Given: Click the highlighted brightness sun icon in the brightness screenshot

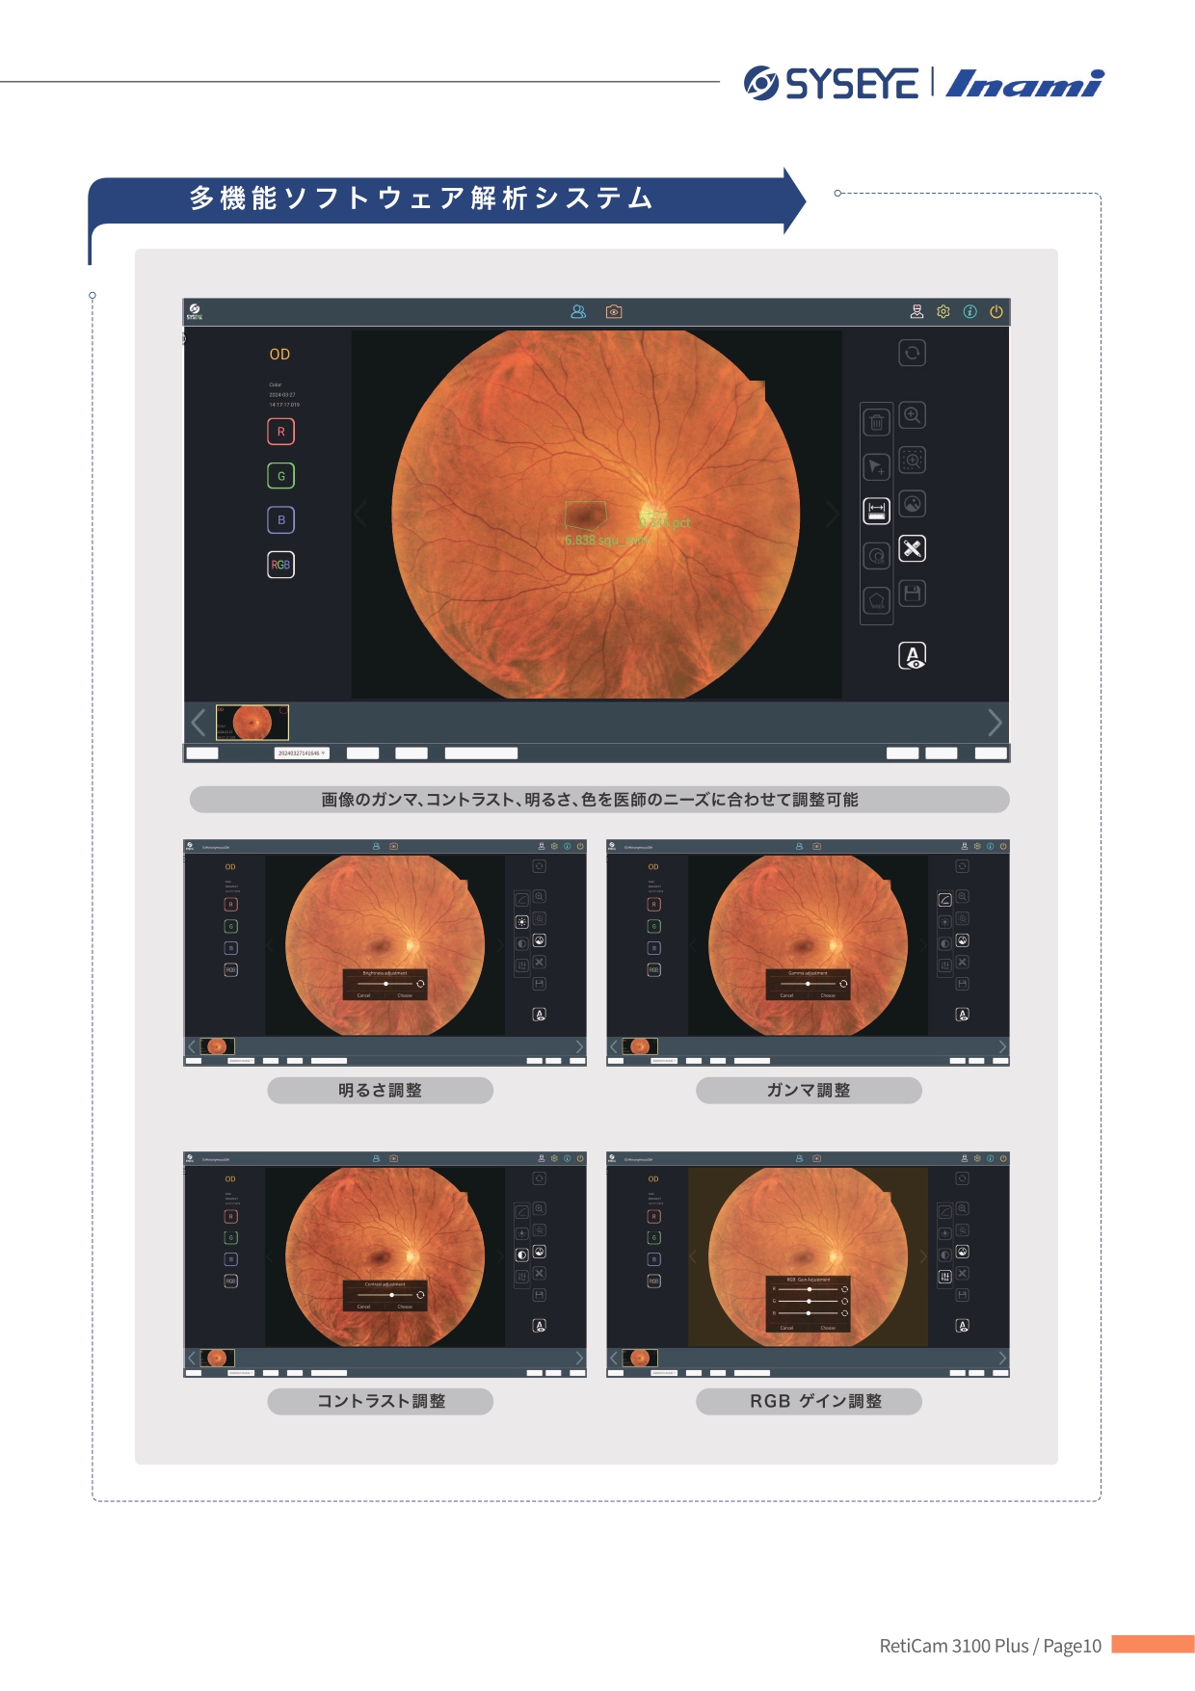Looking at the screenshot, I should 521,922.
